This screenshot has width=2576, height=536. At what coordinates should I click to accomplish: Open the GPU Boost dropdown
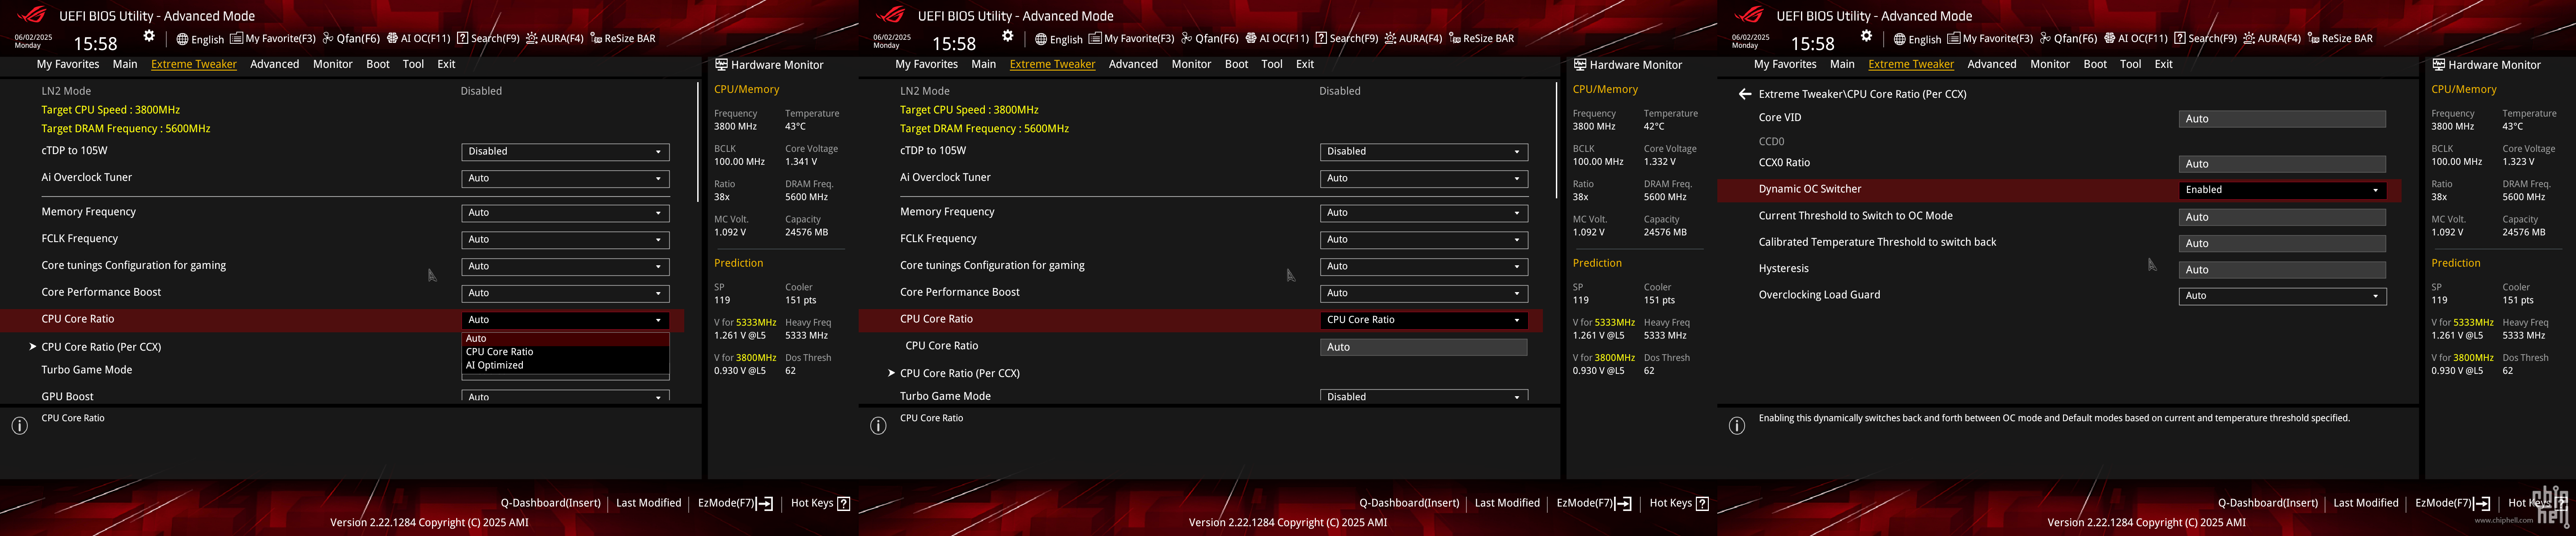tap(565, 396)
